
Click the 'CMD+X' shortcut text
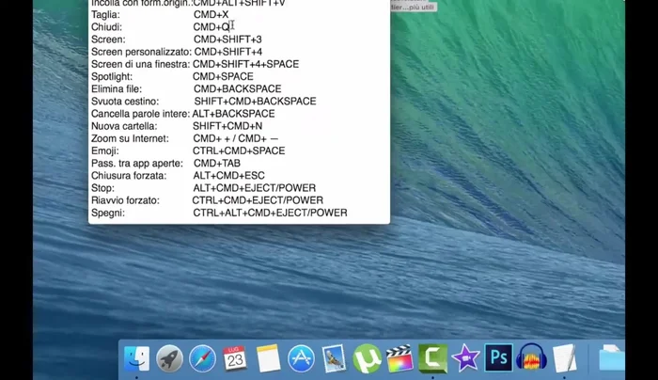point(211,15)
